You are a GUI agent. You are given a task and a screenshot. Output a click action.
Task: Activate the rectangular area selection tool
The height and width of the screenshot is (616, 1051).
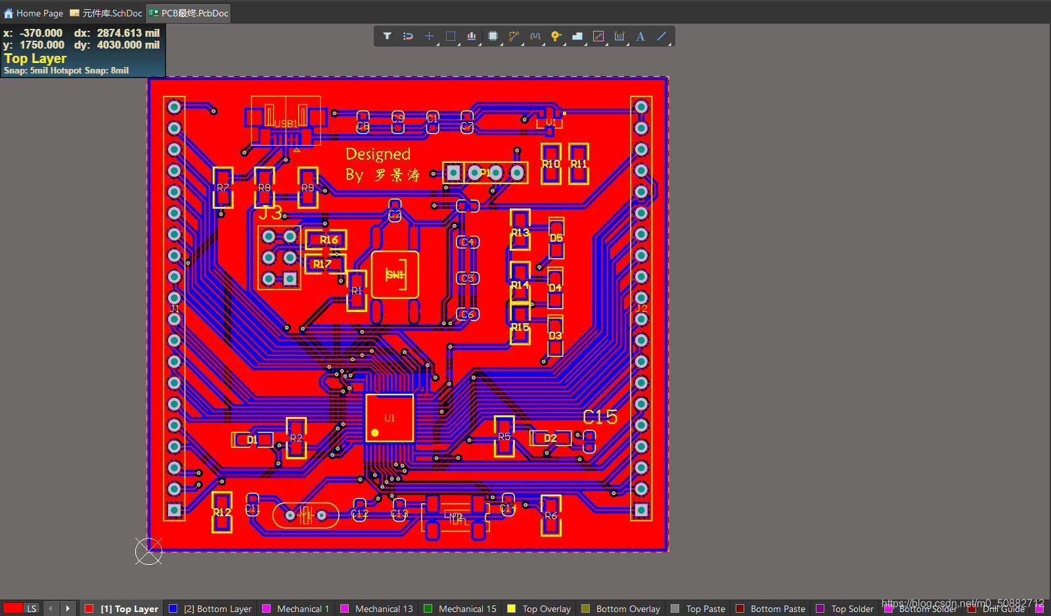pyautogui.click(x=451, y=36)
